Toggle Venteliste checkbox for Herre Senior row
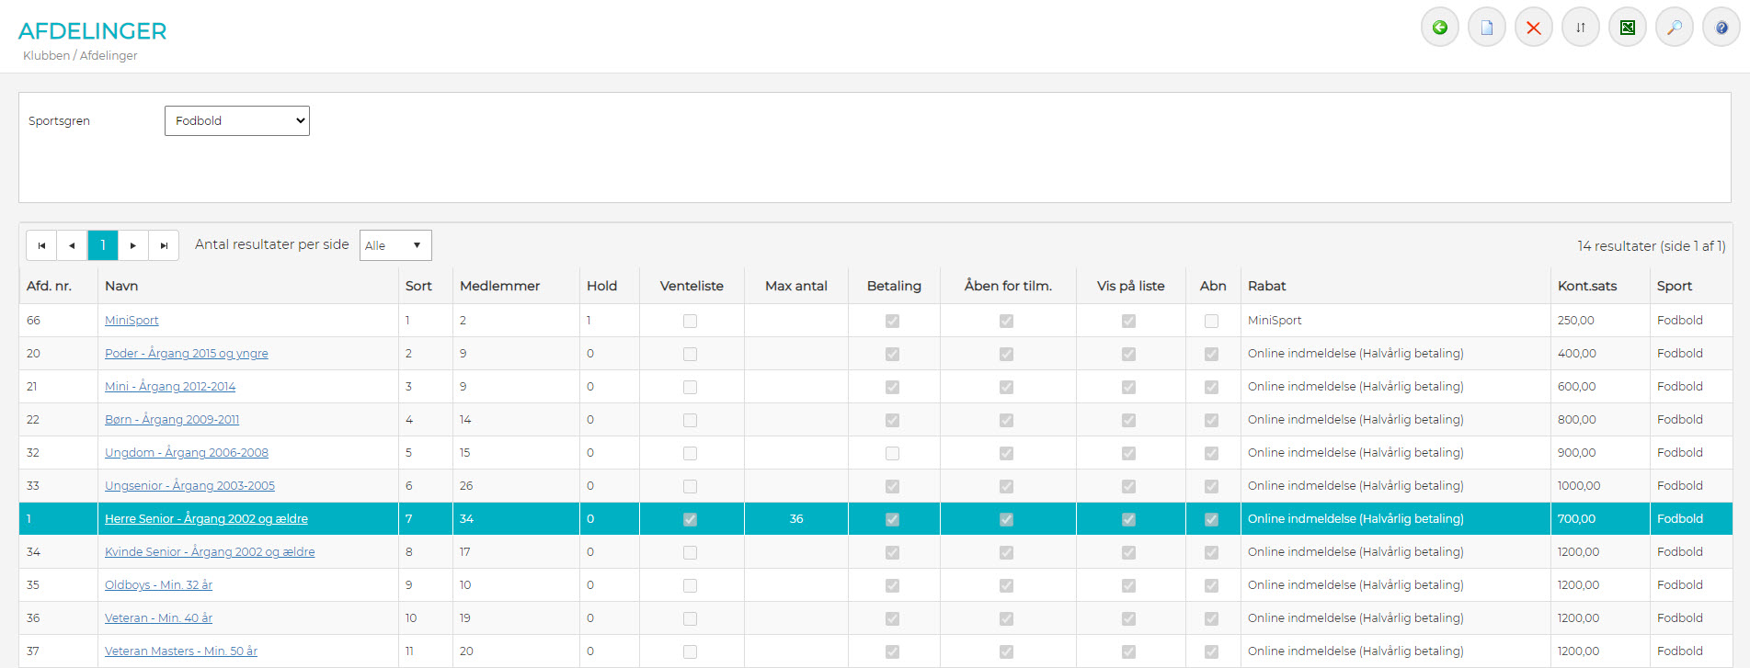 (x=690, y=519)
